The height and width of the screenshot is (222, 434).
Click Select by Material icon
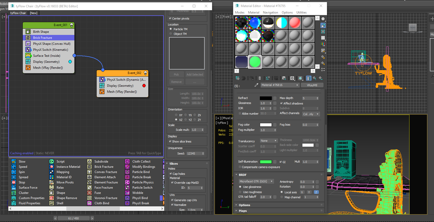tap(323, 63)
